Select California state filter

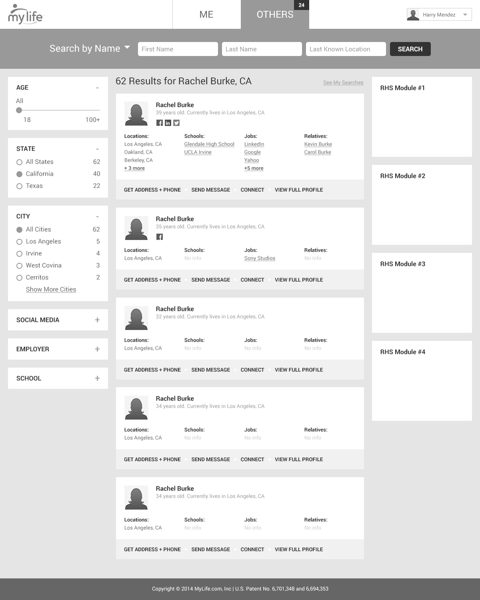tap(19, 174)
